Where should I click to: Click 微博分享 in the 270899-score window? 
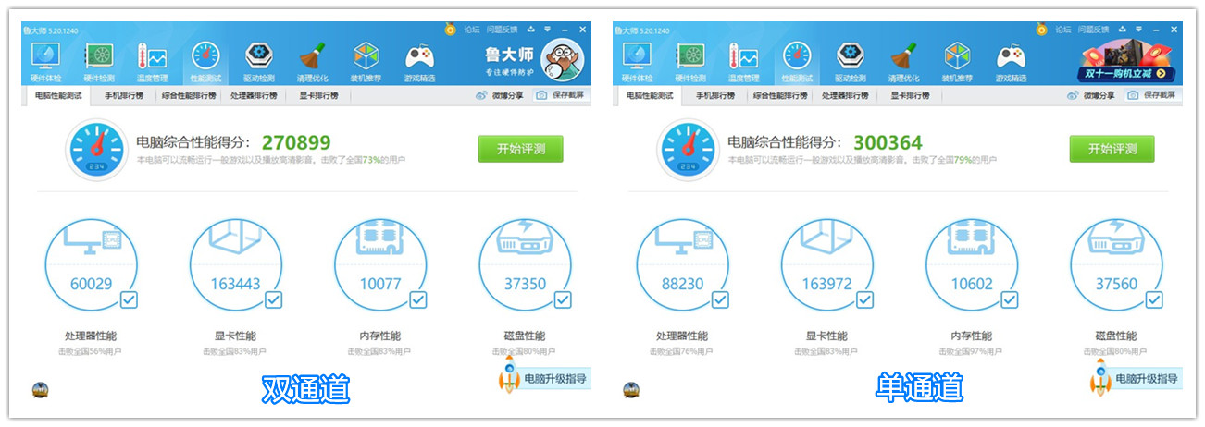(x=499, y=95)
